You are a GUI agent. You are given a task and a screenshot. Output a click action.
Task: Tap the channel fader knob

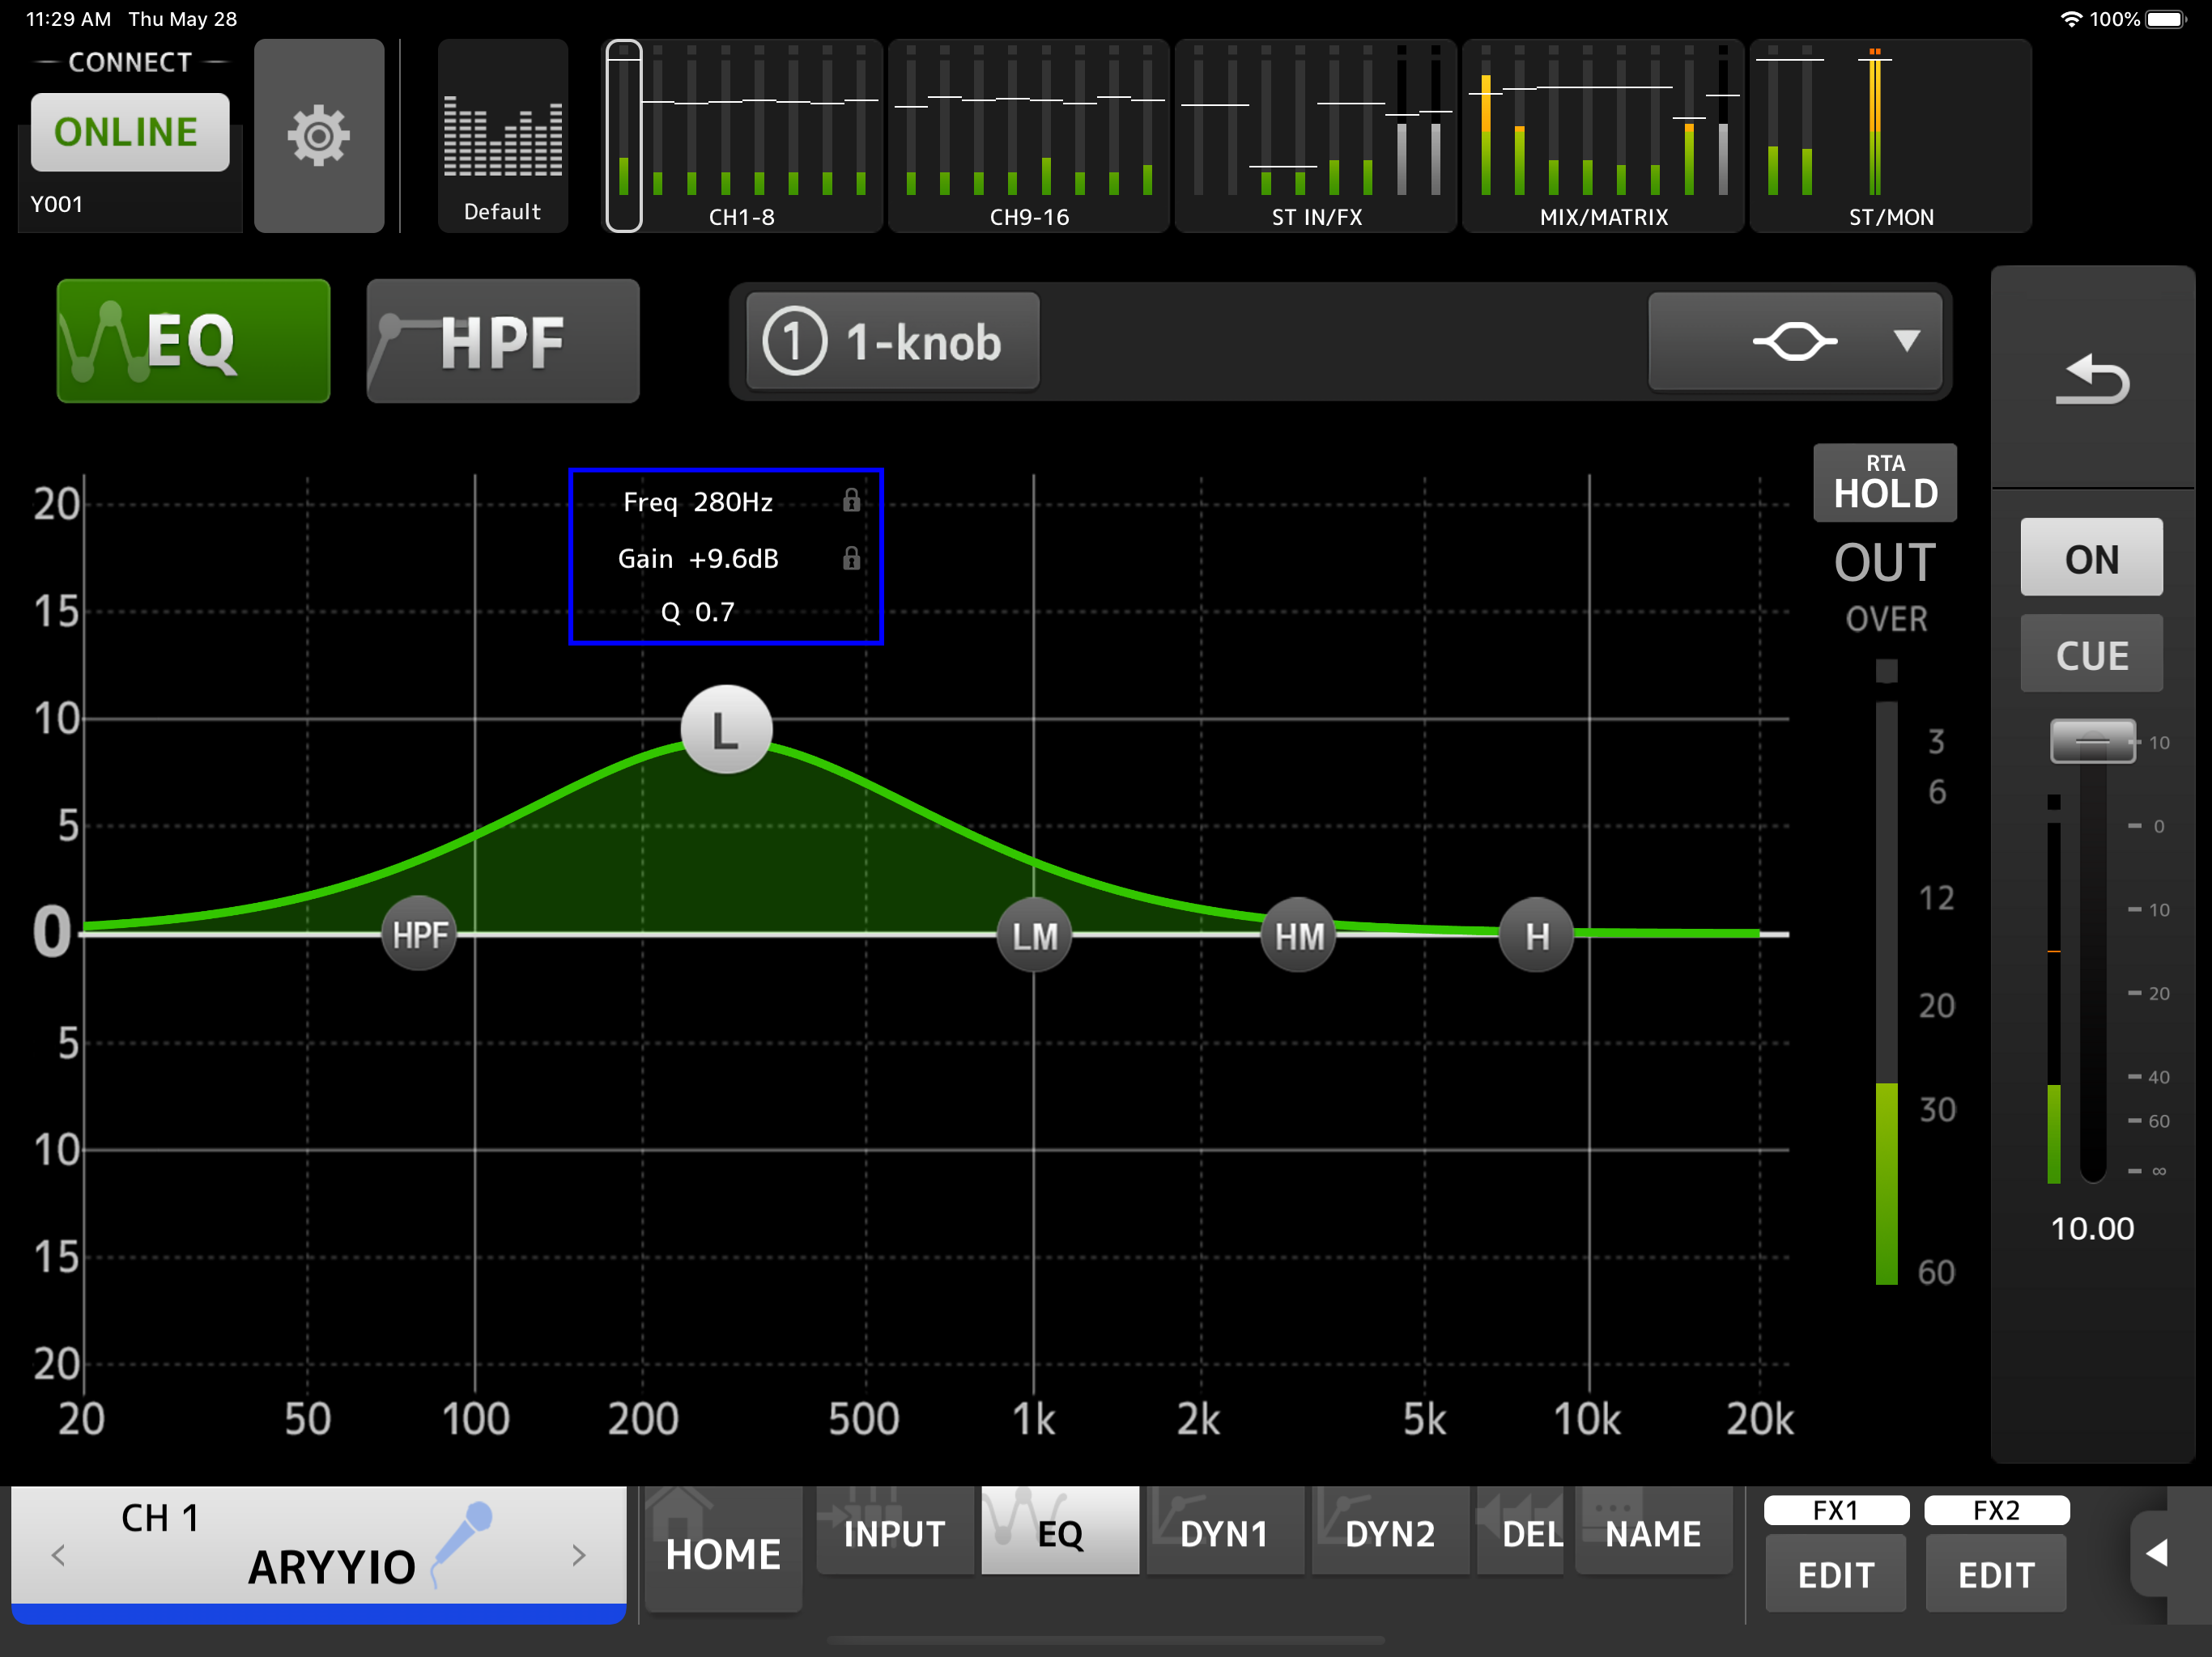[2092, 742]
